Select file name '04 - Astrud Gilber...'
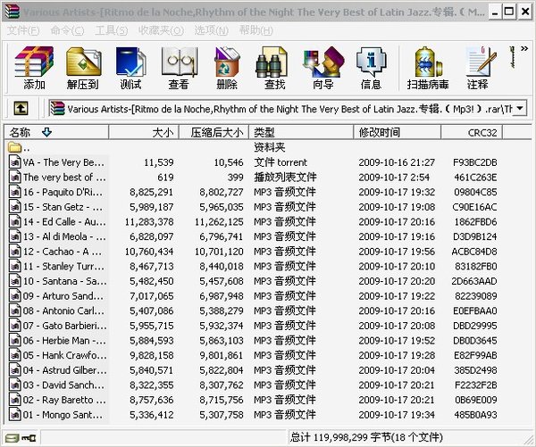Image resolution: width=536 pixels, height=447 pixels. (x=64, y=370)
